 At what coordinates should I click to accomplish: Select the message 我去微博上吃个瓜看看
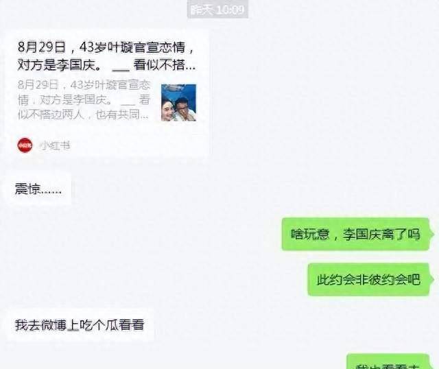[x=80, y=325]
